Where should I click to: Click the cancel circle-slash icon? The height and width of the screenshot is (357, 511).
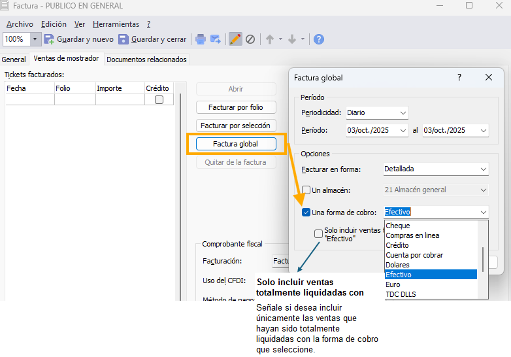pos(250,39)
